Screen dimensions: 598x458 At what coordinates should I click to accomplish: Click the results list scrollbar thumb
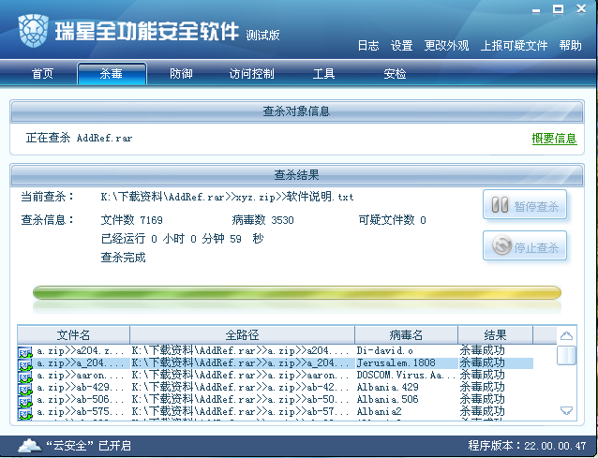566,355
